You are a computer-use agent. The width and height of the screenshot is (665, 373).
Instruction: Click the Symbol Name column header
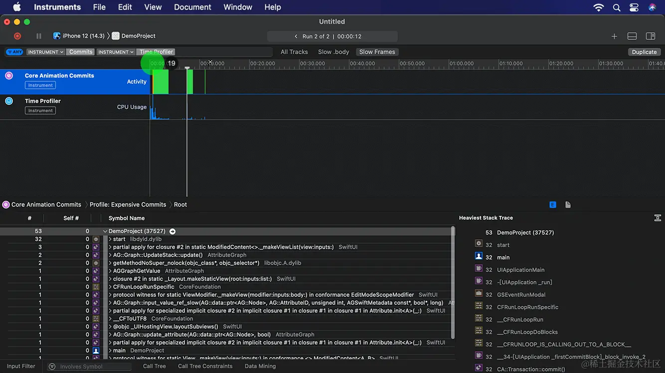(x=127, y=218)
